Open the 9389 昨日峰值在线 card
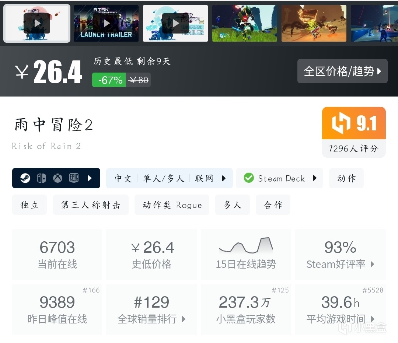The width and height of the screenshot is (398, 343). click(57, 309)
